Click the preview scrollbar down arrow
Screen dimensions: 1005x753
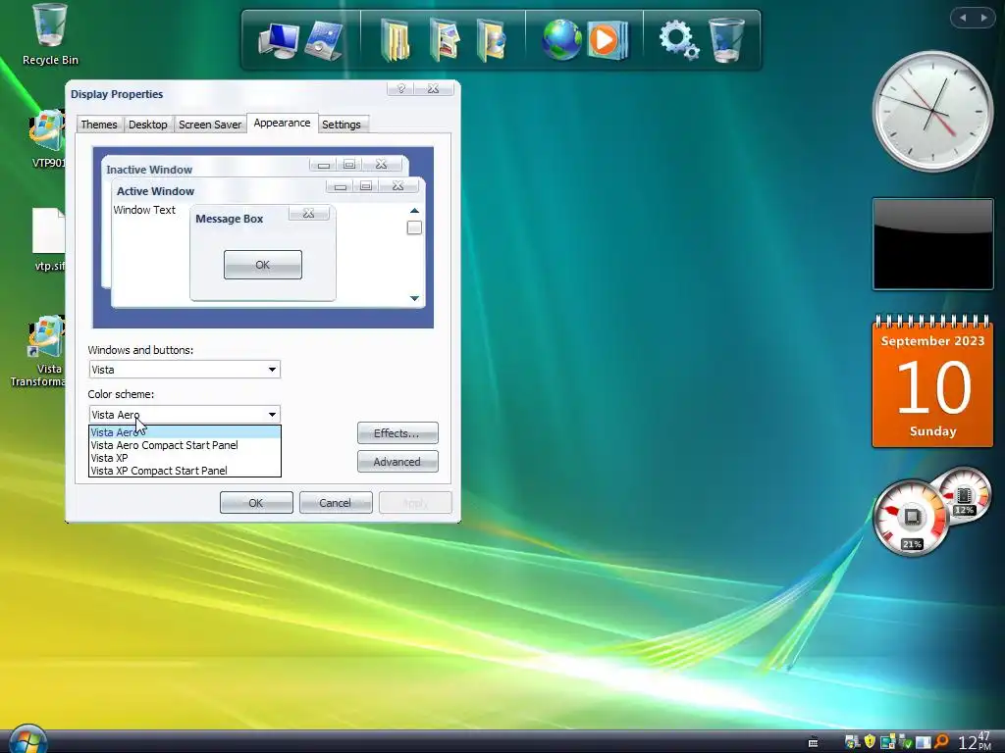415,298
